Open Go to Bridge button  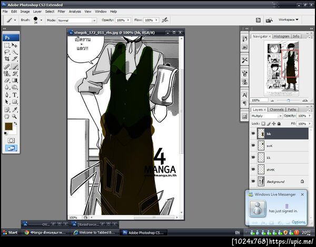tap(269, 20)
